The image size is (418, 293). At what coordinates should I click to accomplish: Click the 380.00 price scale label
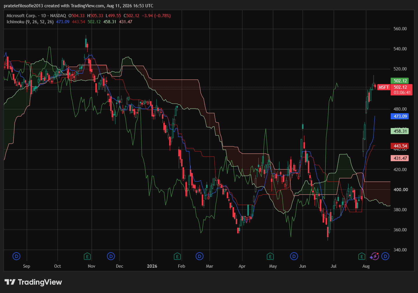tap(400, 210)
